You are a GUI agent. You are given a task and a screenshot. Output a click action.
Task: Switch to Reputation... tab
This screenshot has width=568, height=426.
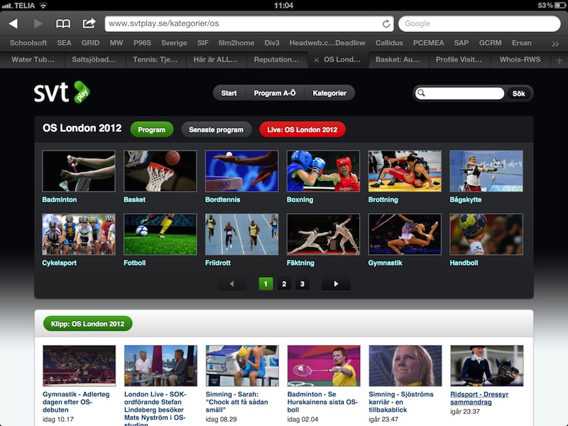click(276, 60)
